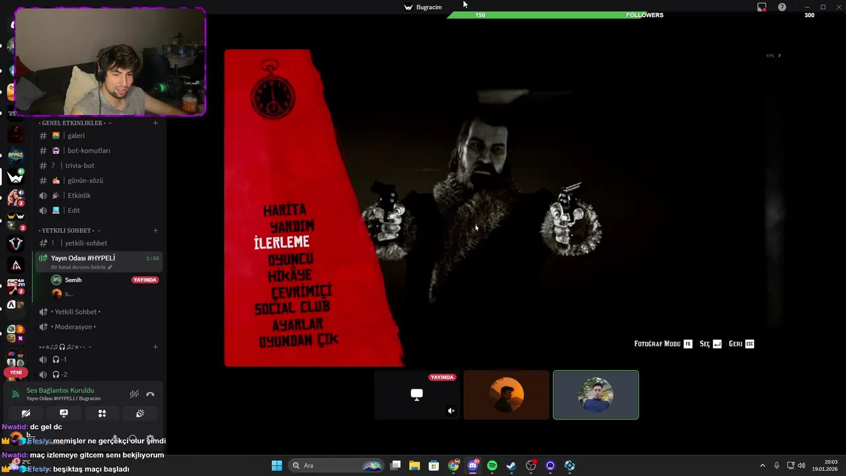
Task: Click SOCIAL CLUB in the game menu
Action: (291, 308)
